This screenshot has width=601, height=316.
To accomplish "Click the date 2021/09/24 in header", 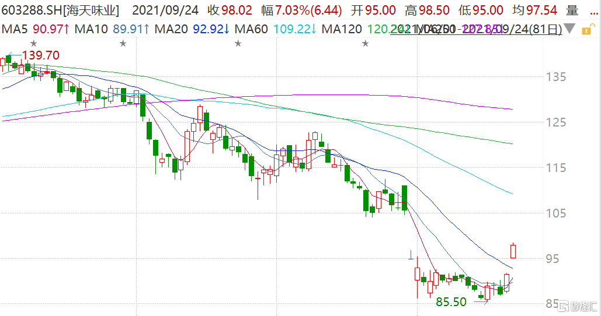I will [165, 10].
